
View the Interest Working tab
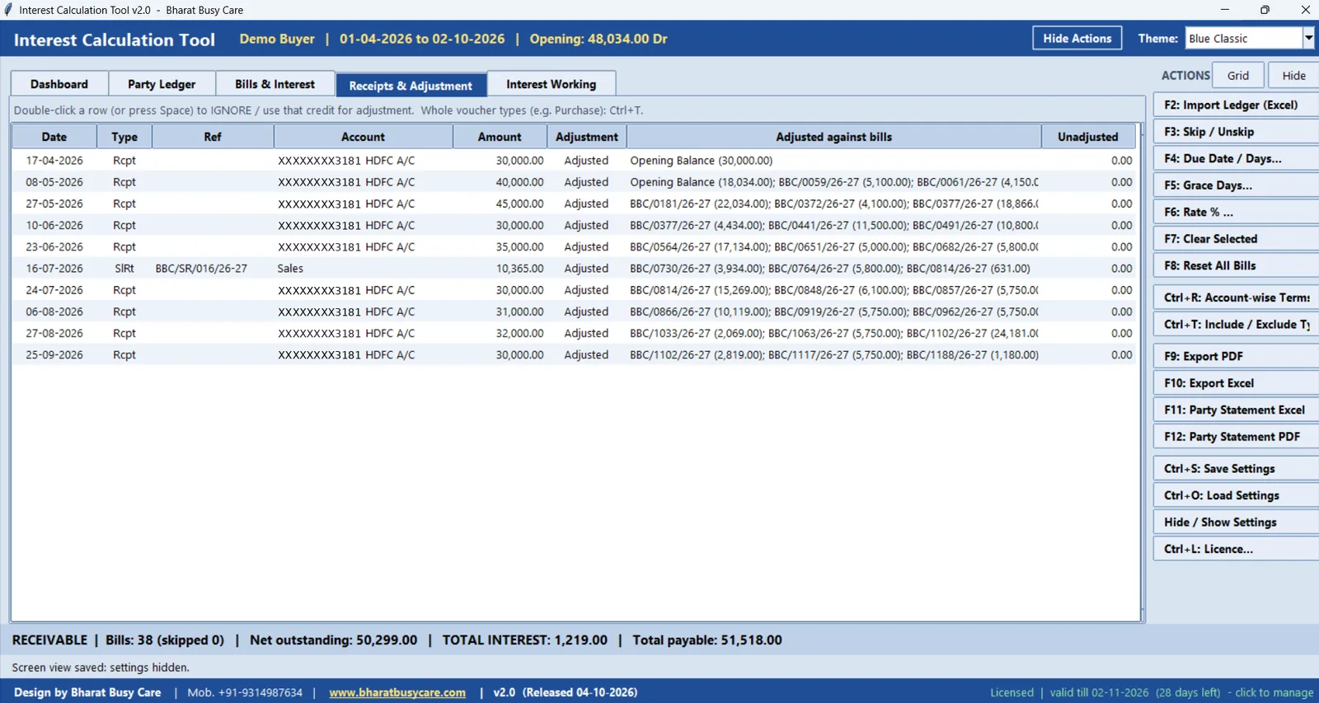552,84
